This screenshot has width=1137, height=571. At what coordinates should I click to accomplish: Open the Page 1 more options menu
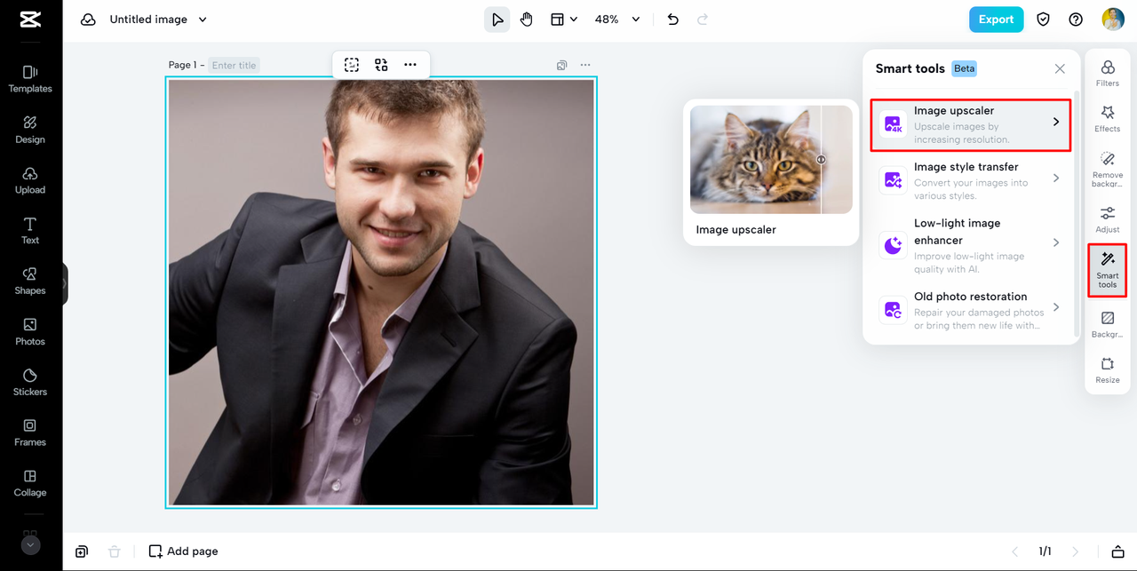coord(585,65)
